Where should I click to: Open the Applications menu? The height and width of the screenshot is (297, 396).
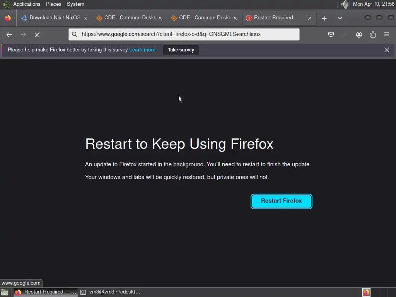pos(27,4)
